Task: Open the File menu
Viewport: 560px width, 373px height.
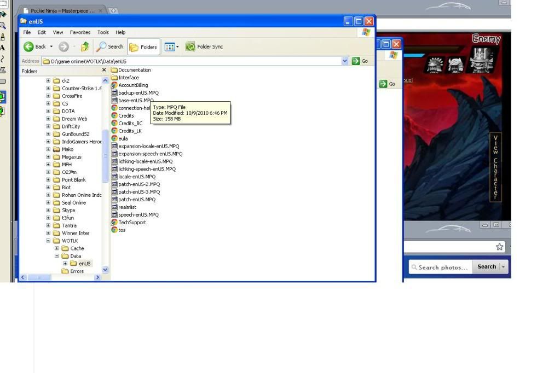Action: 27,32
